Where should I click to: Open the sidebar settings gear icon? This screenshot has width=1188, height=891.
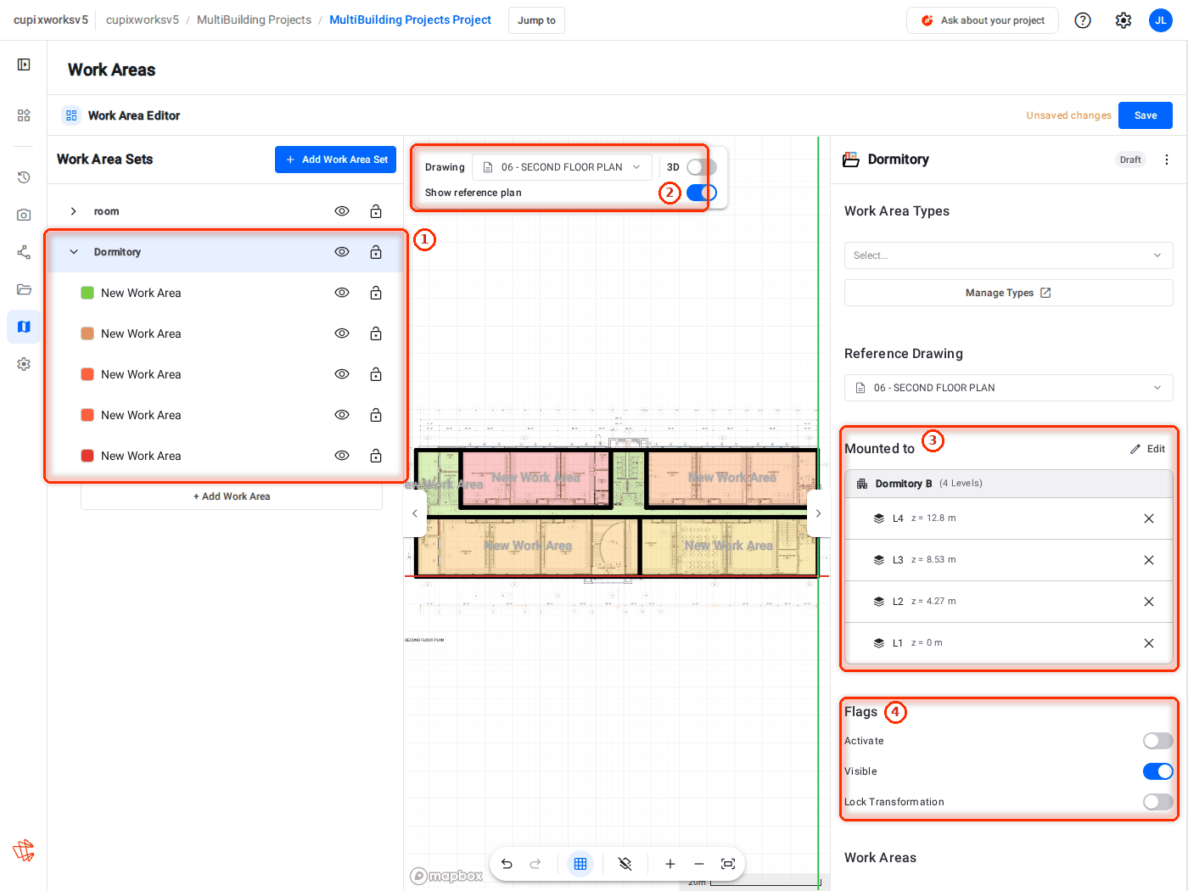pyautogui.click(x=24, y=364)
